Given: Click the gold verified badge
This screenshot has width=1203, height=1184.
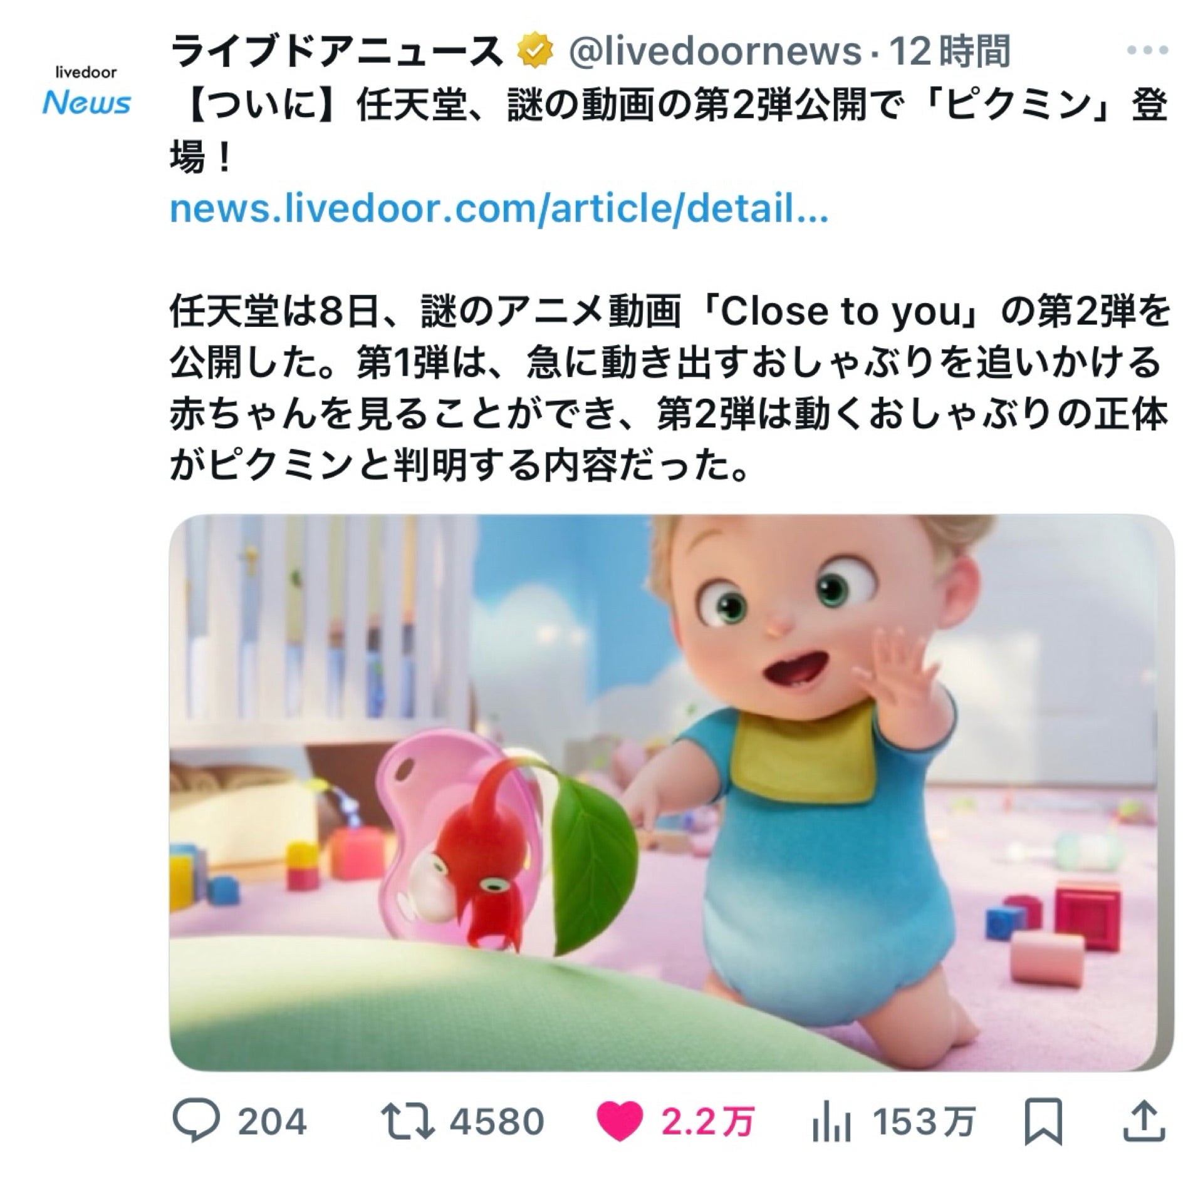Looking at the screenshot, I should click(533, 52).
